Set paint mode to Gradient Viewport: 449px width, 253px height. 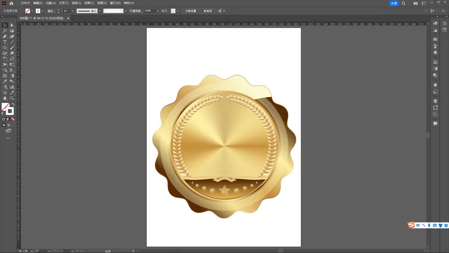tap(8, 119)
